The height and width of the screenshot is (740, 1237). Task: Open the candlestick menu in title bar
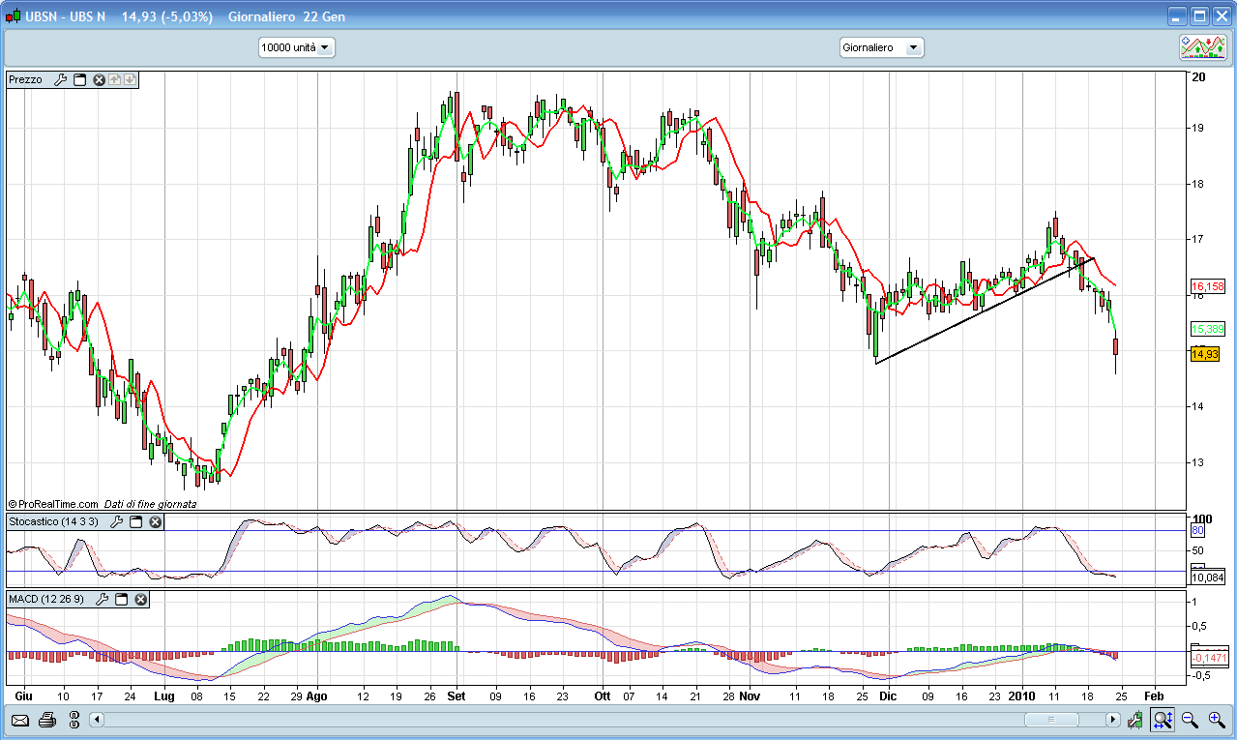coord(13,16)
